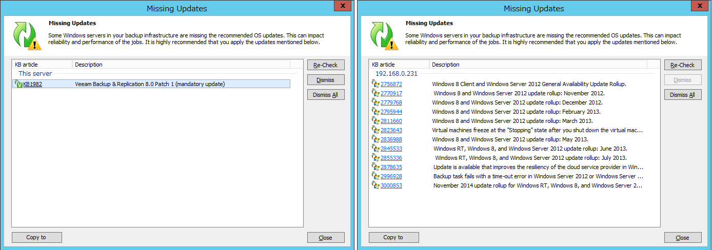This screenshot has width=712, height=250.
Task: Open the KB1982 article link
Action: 33,84
